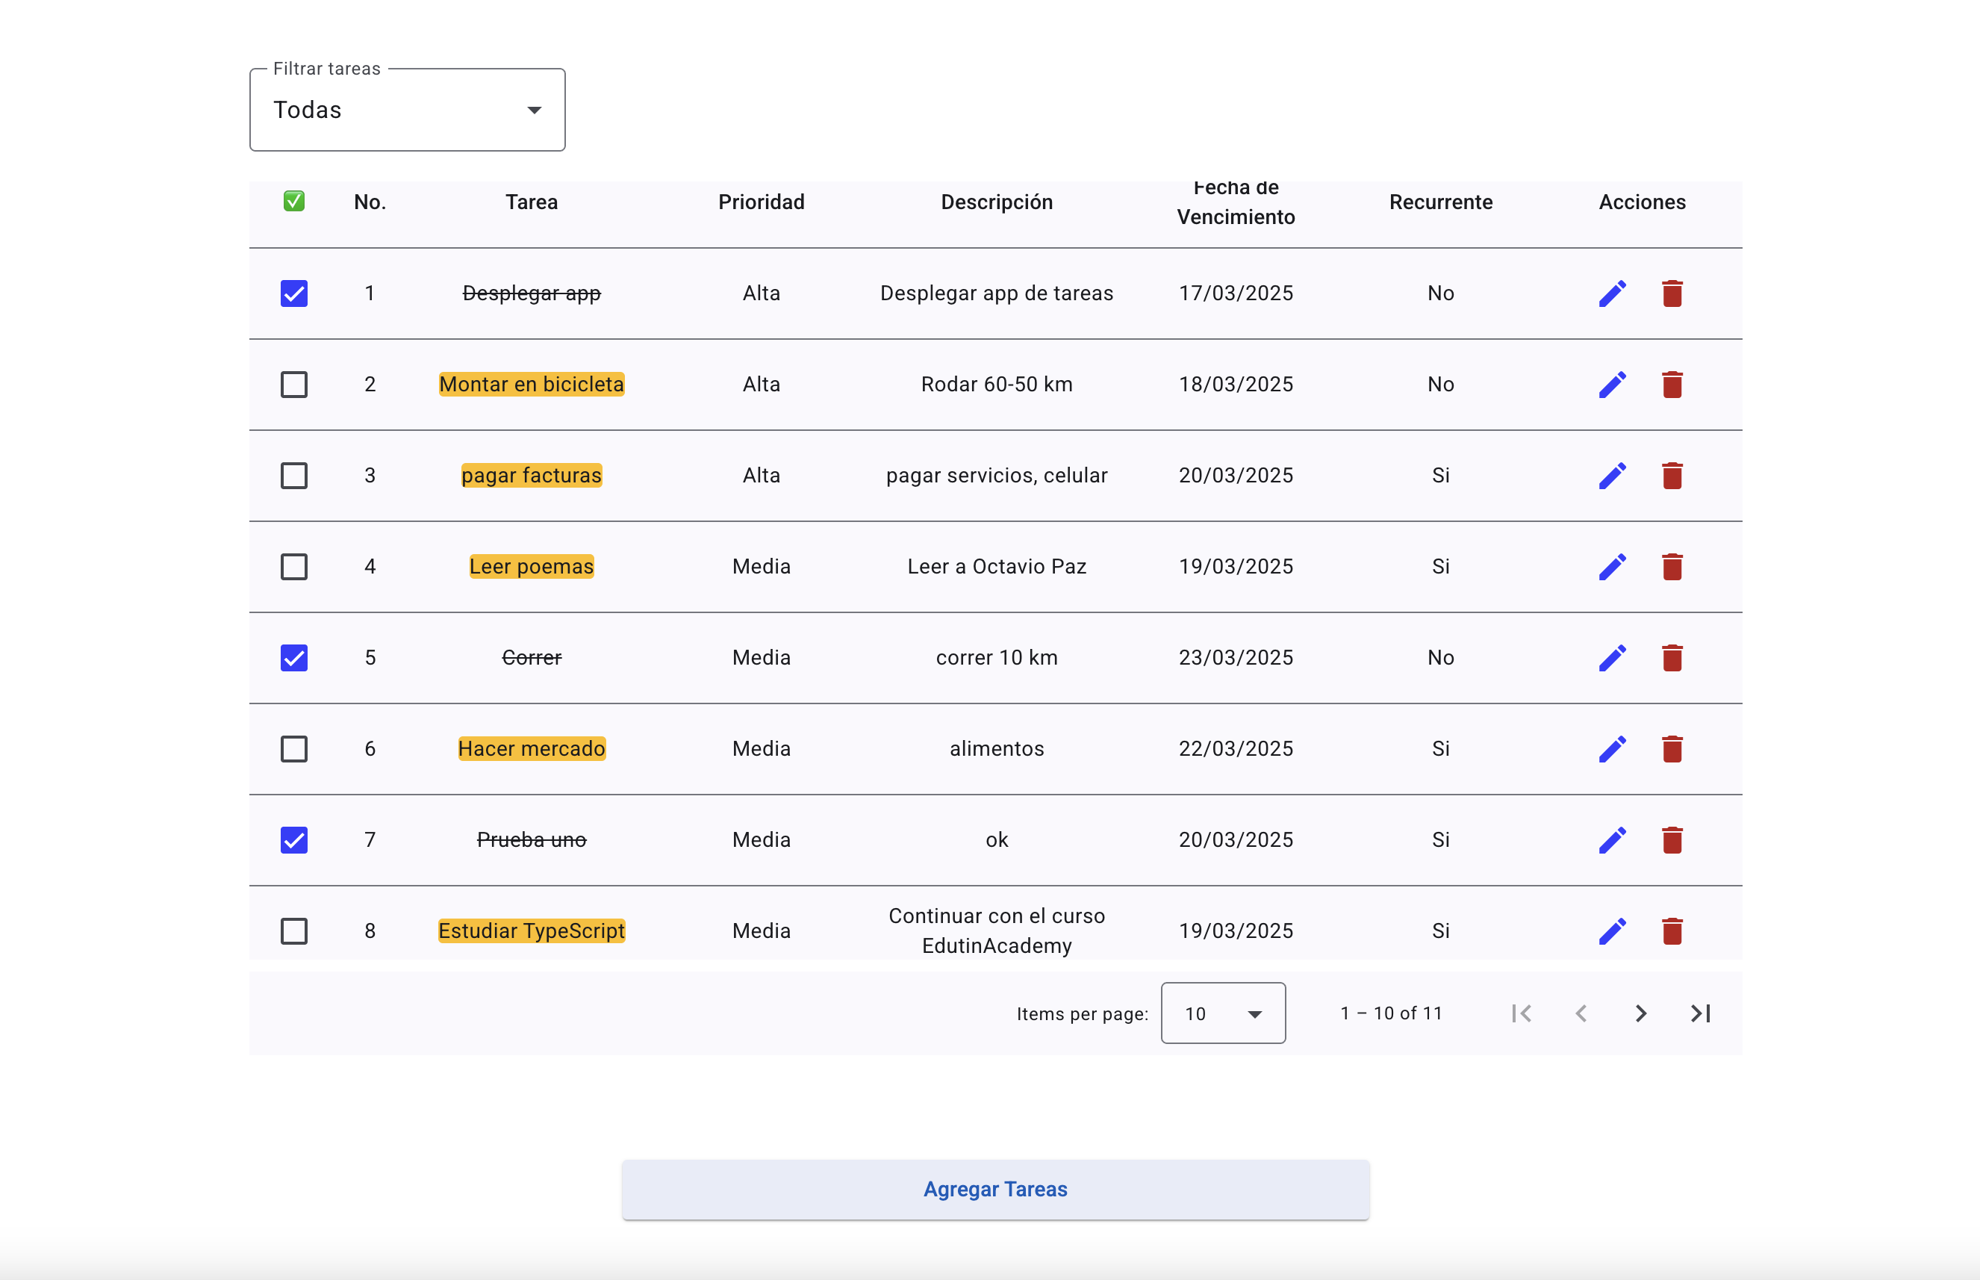Click the description Desplegar app de tareas
Image resolution: width=1980 pixels, height=1280 pixels.
tap(996, 293)
